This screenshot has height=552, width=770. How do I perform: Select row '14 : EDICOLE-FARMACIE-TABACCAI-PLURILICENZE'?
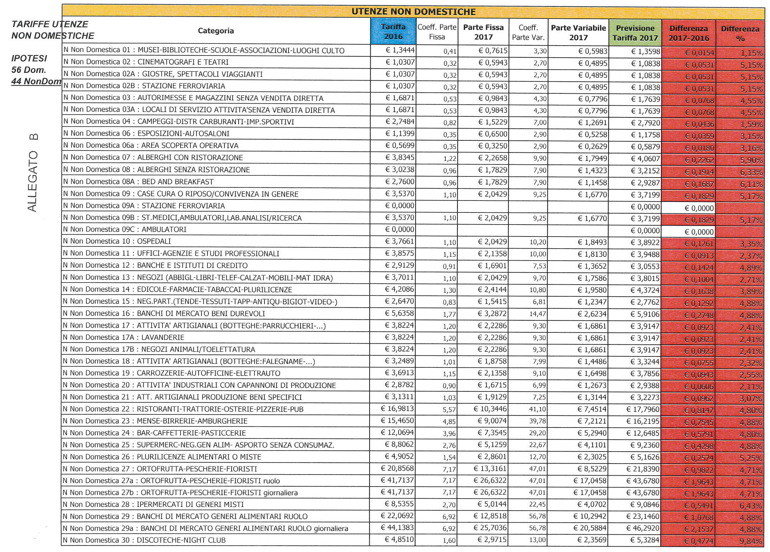pos(413,290)
